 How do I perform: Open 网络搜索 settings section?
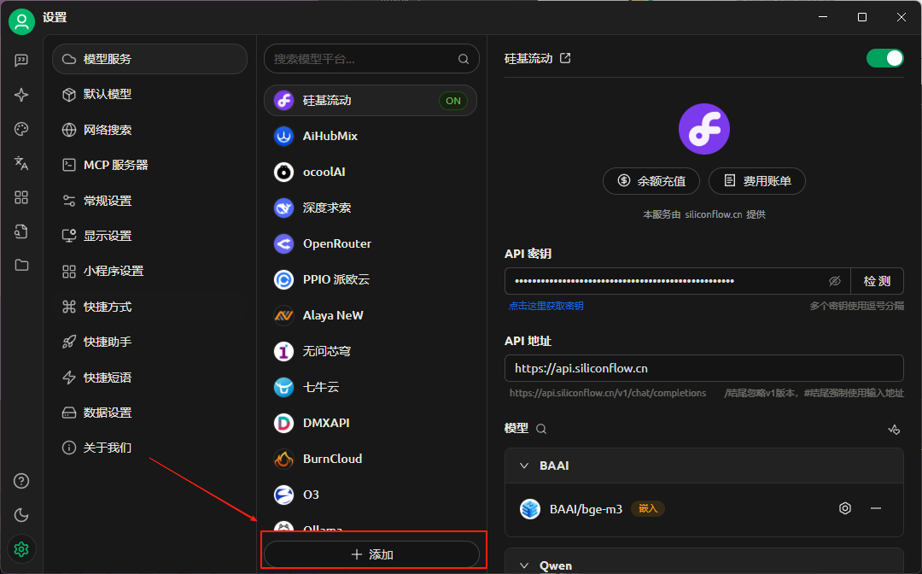click(x=149, y=130)
